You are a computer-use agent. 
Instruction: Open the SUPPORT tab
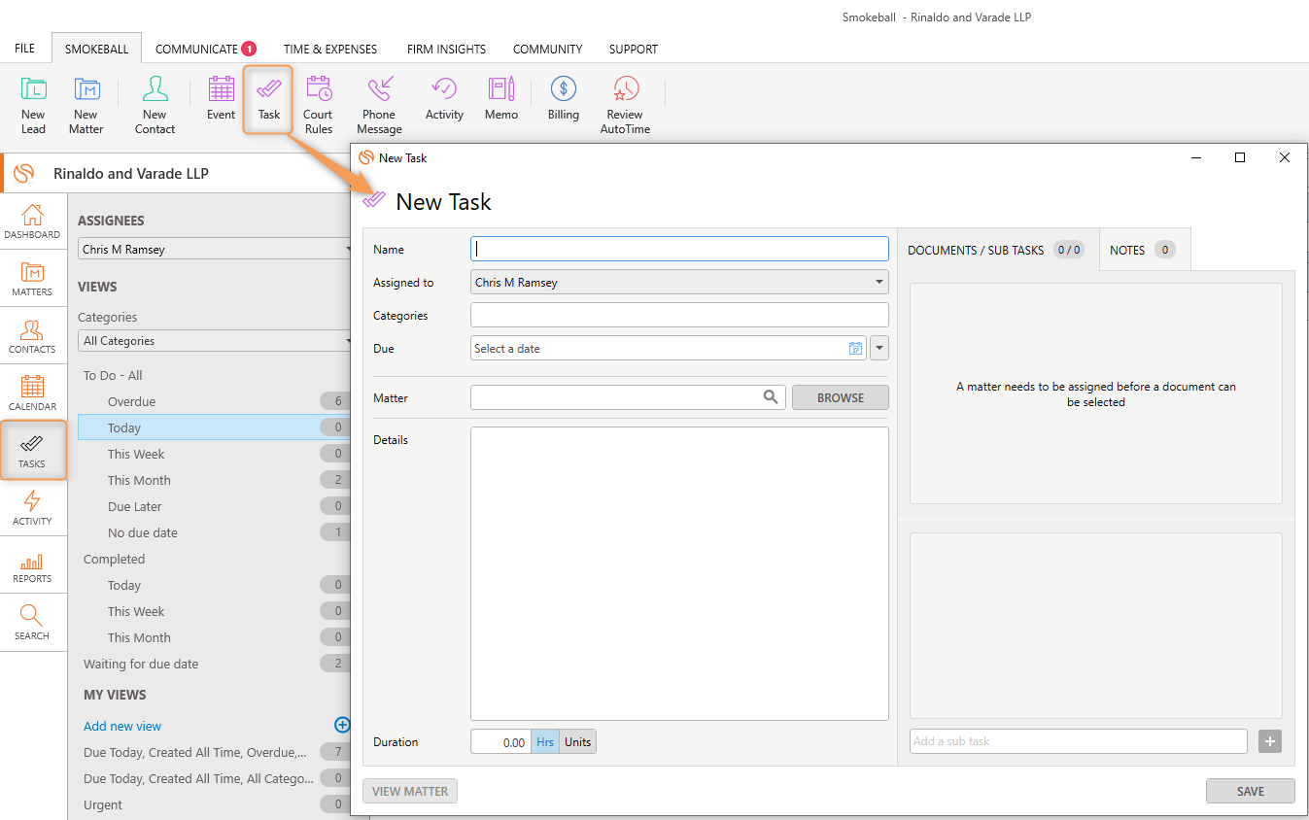(634, 49)
